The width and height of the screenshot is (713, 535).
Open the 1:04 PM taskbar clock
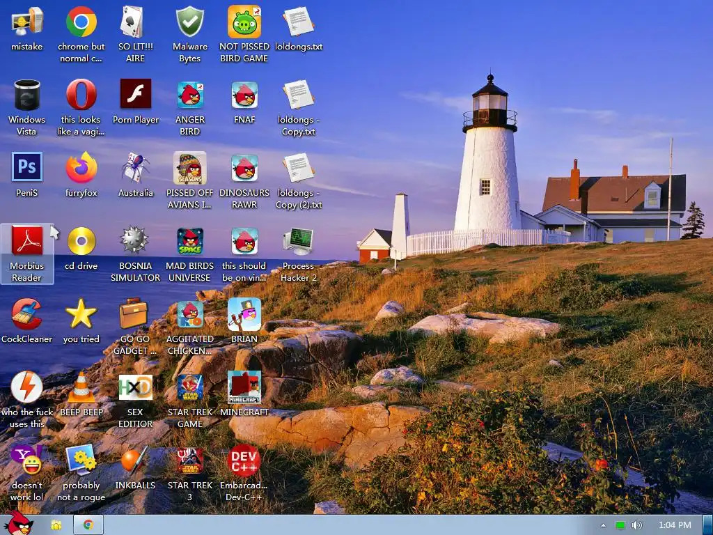[x=675, y=525]
